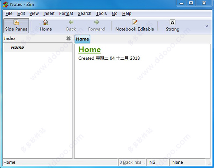Minimize the Notes - Zim window
214x168 pixels.
point(182,3)
